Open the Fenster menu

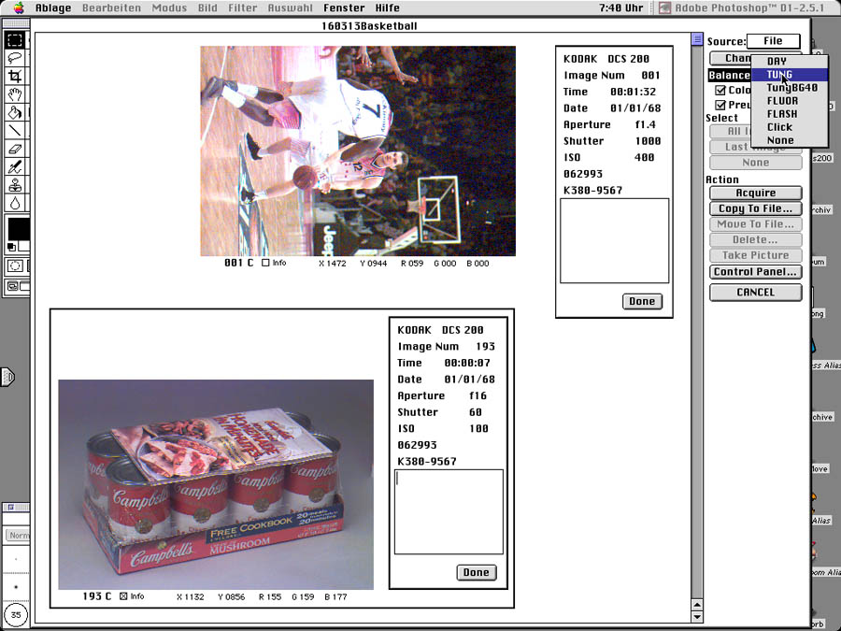pos(344,7)
